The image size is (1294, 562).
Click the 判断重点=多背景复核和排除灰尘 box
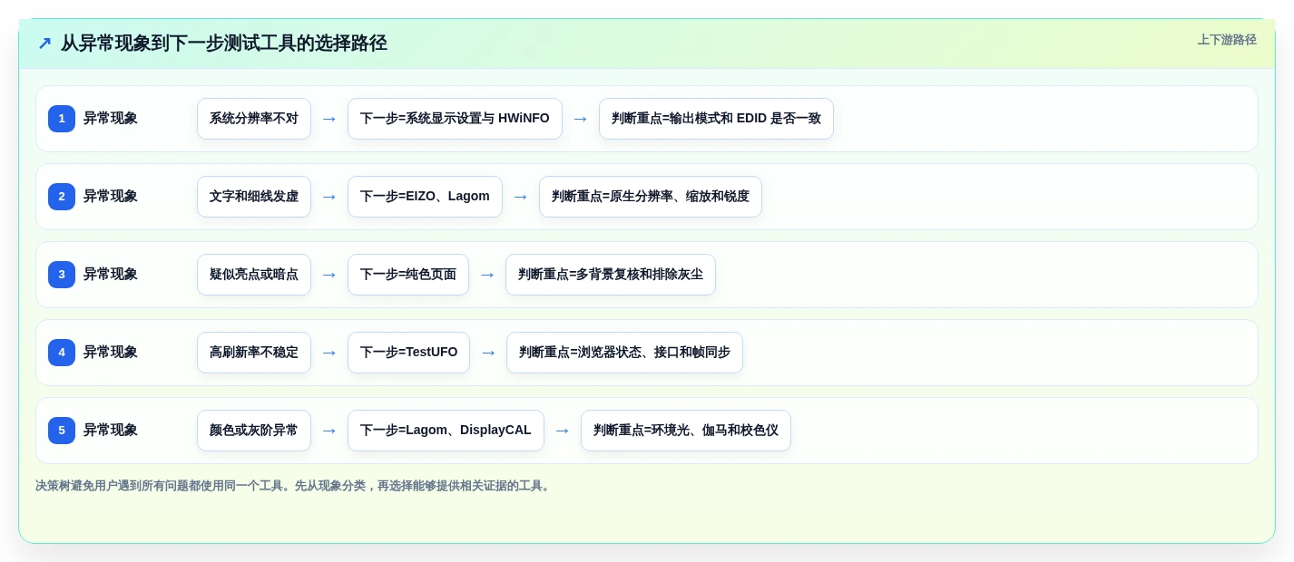[x=611, y=275]
